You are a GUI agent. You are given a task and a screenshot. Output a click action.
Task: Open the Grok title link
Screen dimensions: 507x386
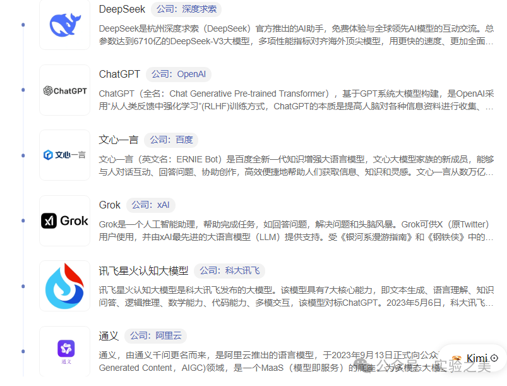point(110,205)
